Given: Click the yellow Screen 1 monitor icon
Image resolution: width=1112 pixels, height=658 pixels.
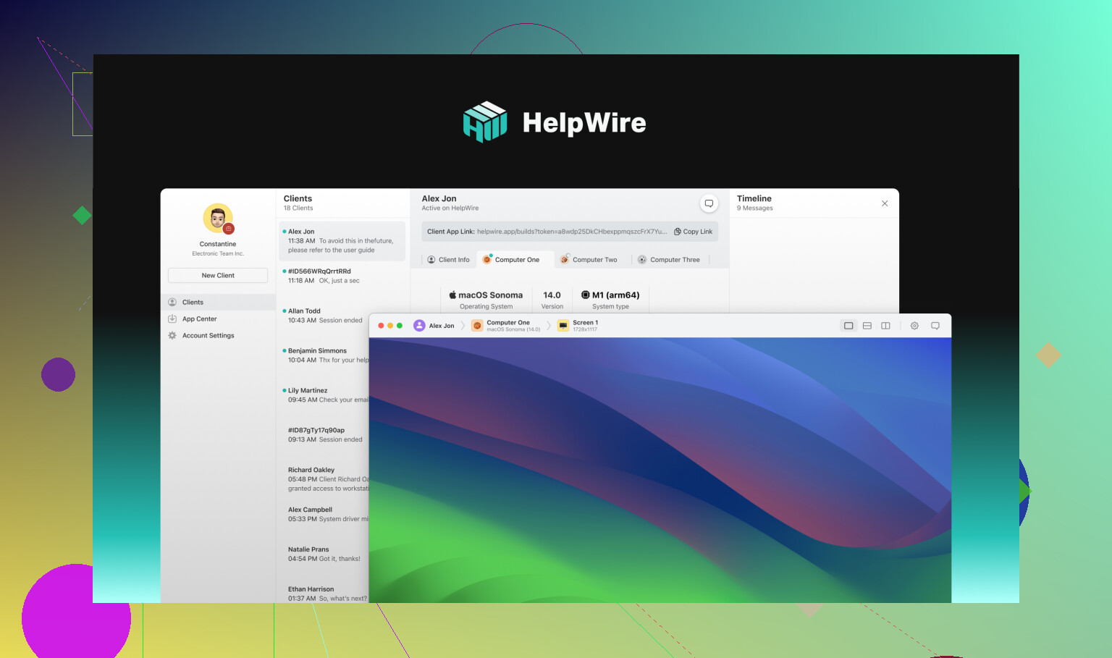Looking at the screenshot, I should pyautogui.click(x=563, y=326).
